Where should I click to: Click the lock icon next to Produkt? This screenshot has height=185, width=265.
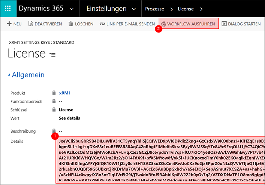coord(54,93)
